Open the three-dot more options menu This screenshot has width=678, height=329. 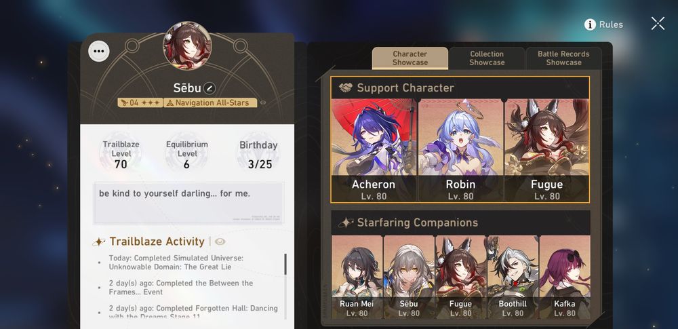pos(98,51)
